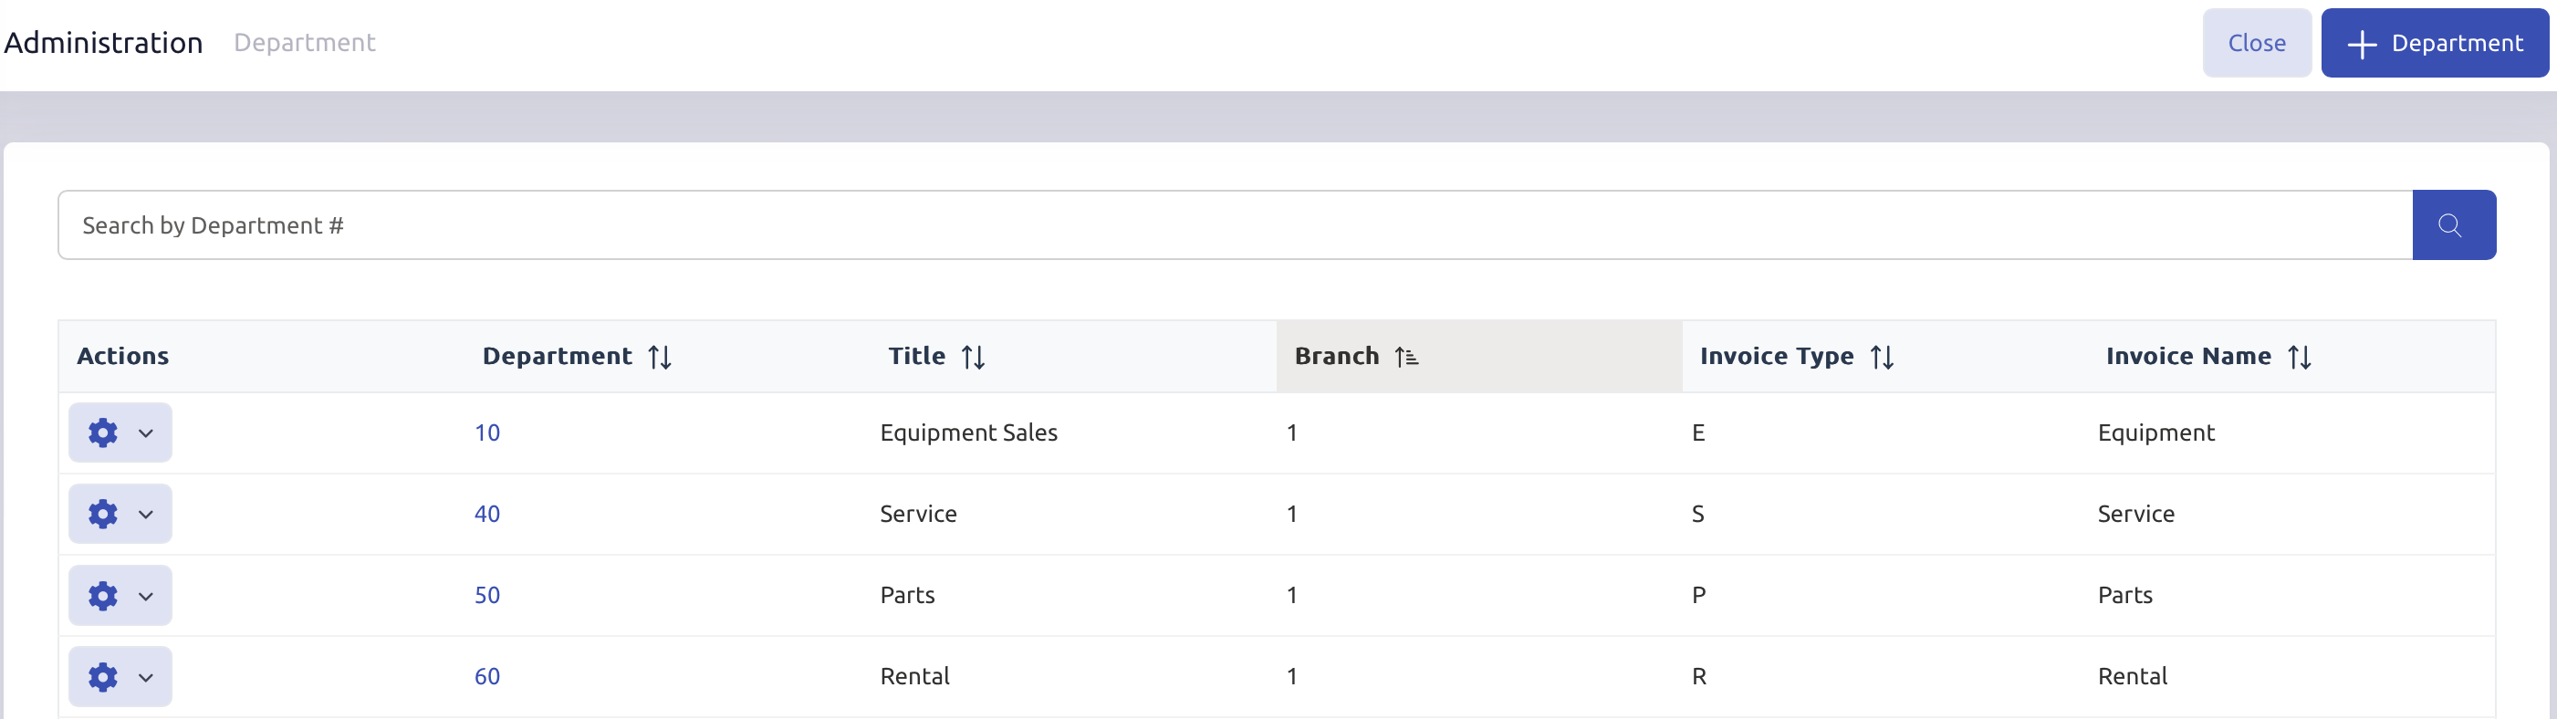Click invoice type 'E' cell
Screen dimensions: 2557x719
click(1698, 433)
